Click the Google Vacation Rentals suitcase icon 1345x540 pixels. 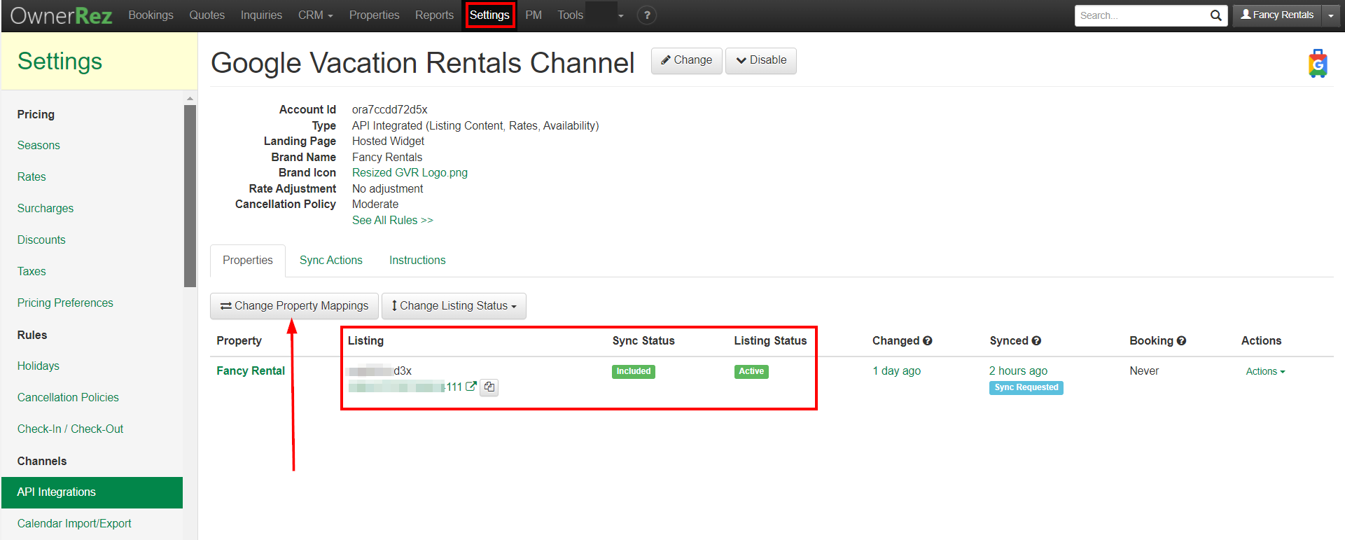[x=1318, y=64]
